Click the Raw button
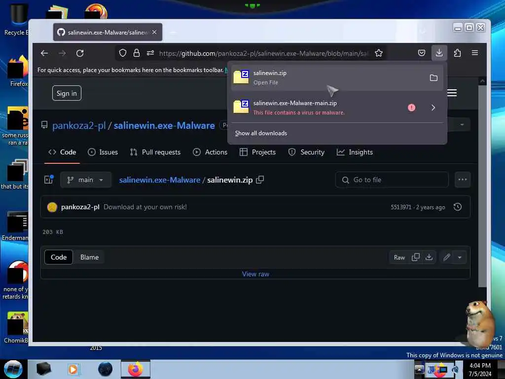This screenshot has height=379, width=505. [x=399, y=257]
